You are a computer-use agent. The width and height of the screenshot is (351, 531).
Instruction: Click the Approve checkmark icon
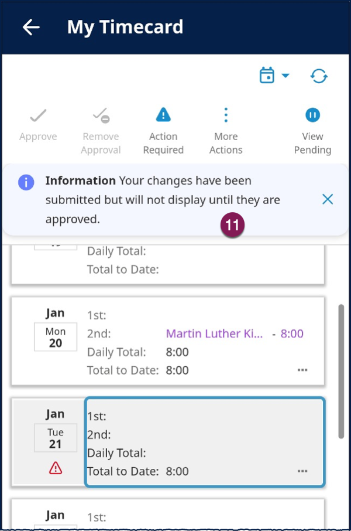pos(38,115)
